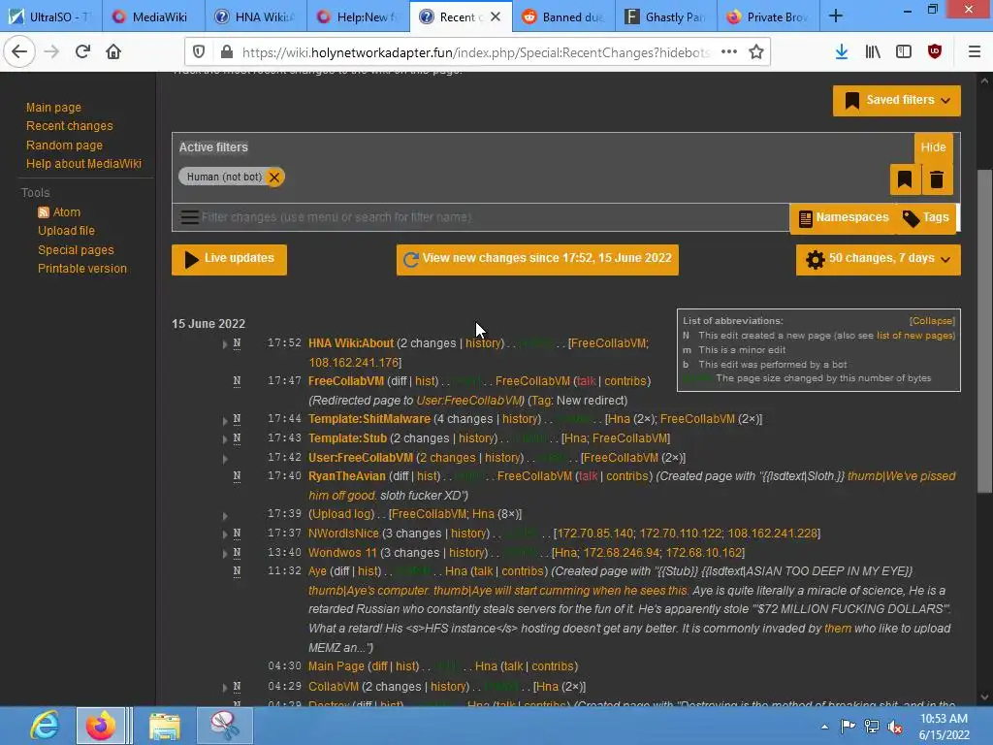Screen dimensions: 993x745
Task: Open the page actions three-dot menu
Action: pos(729,52)
